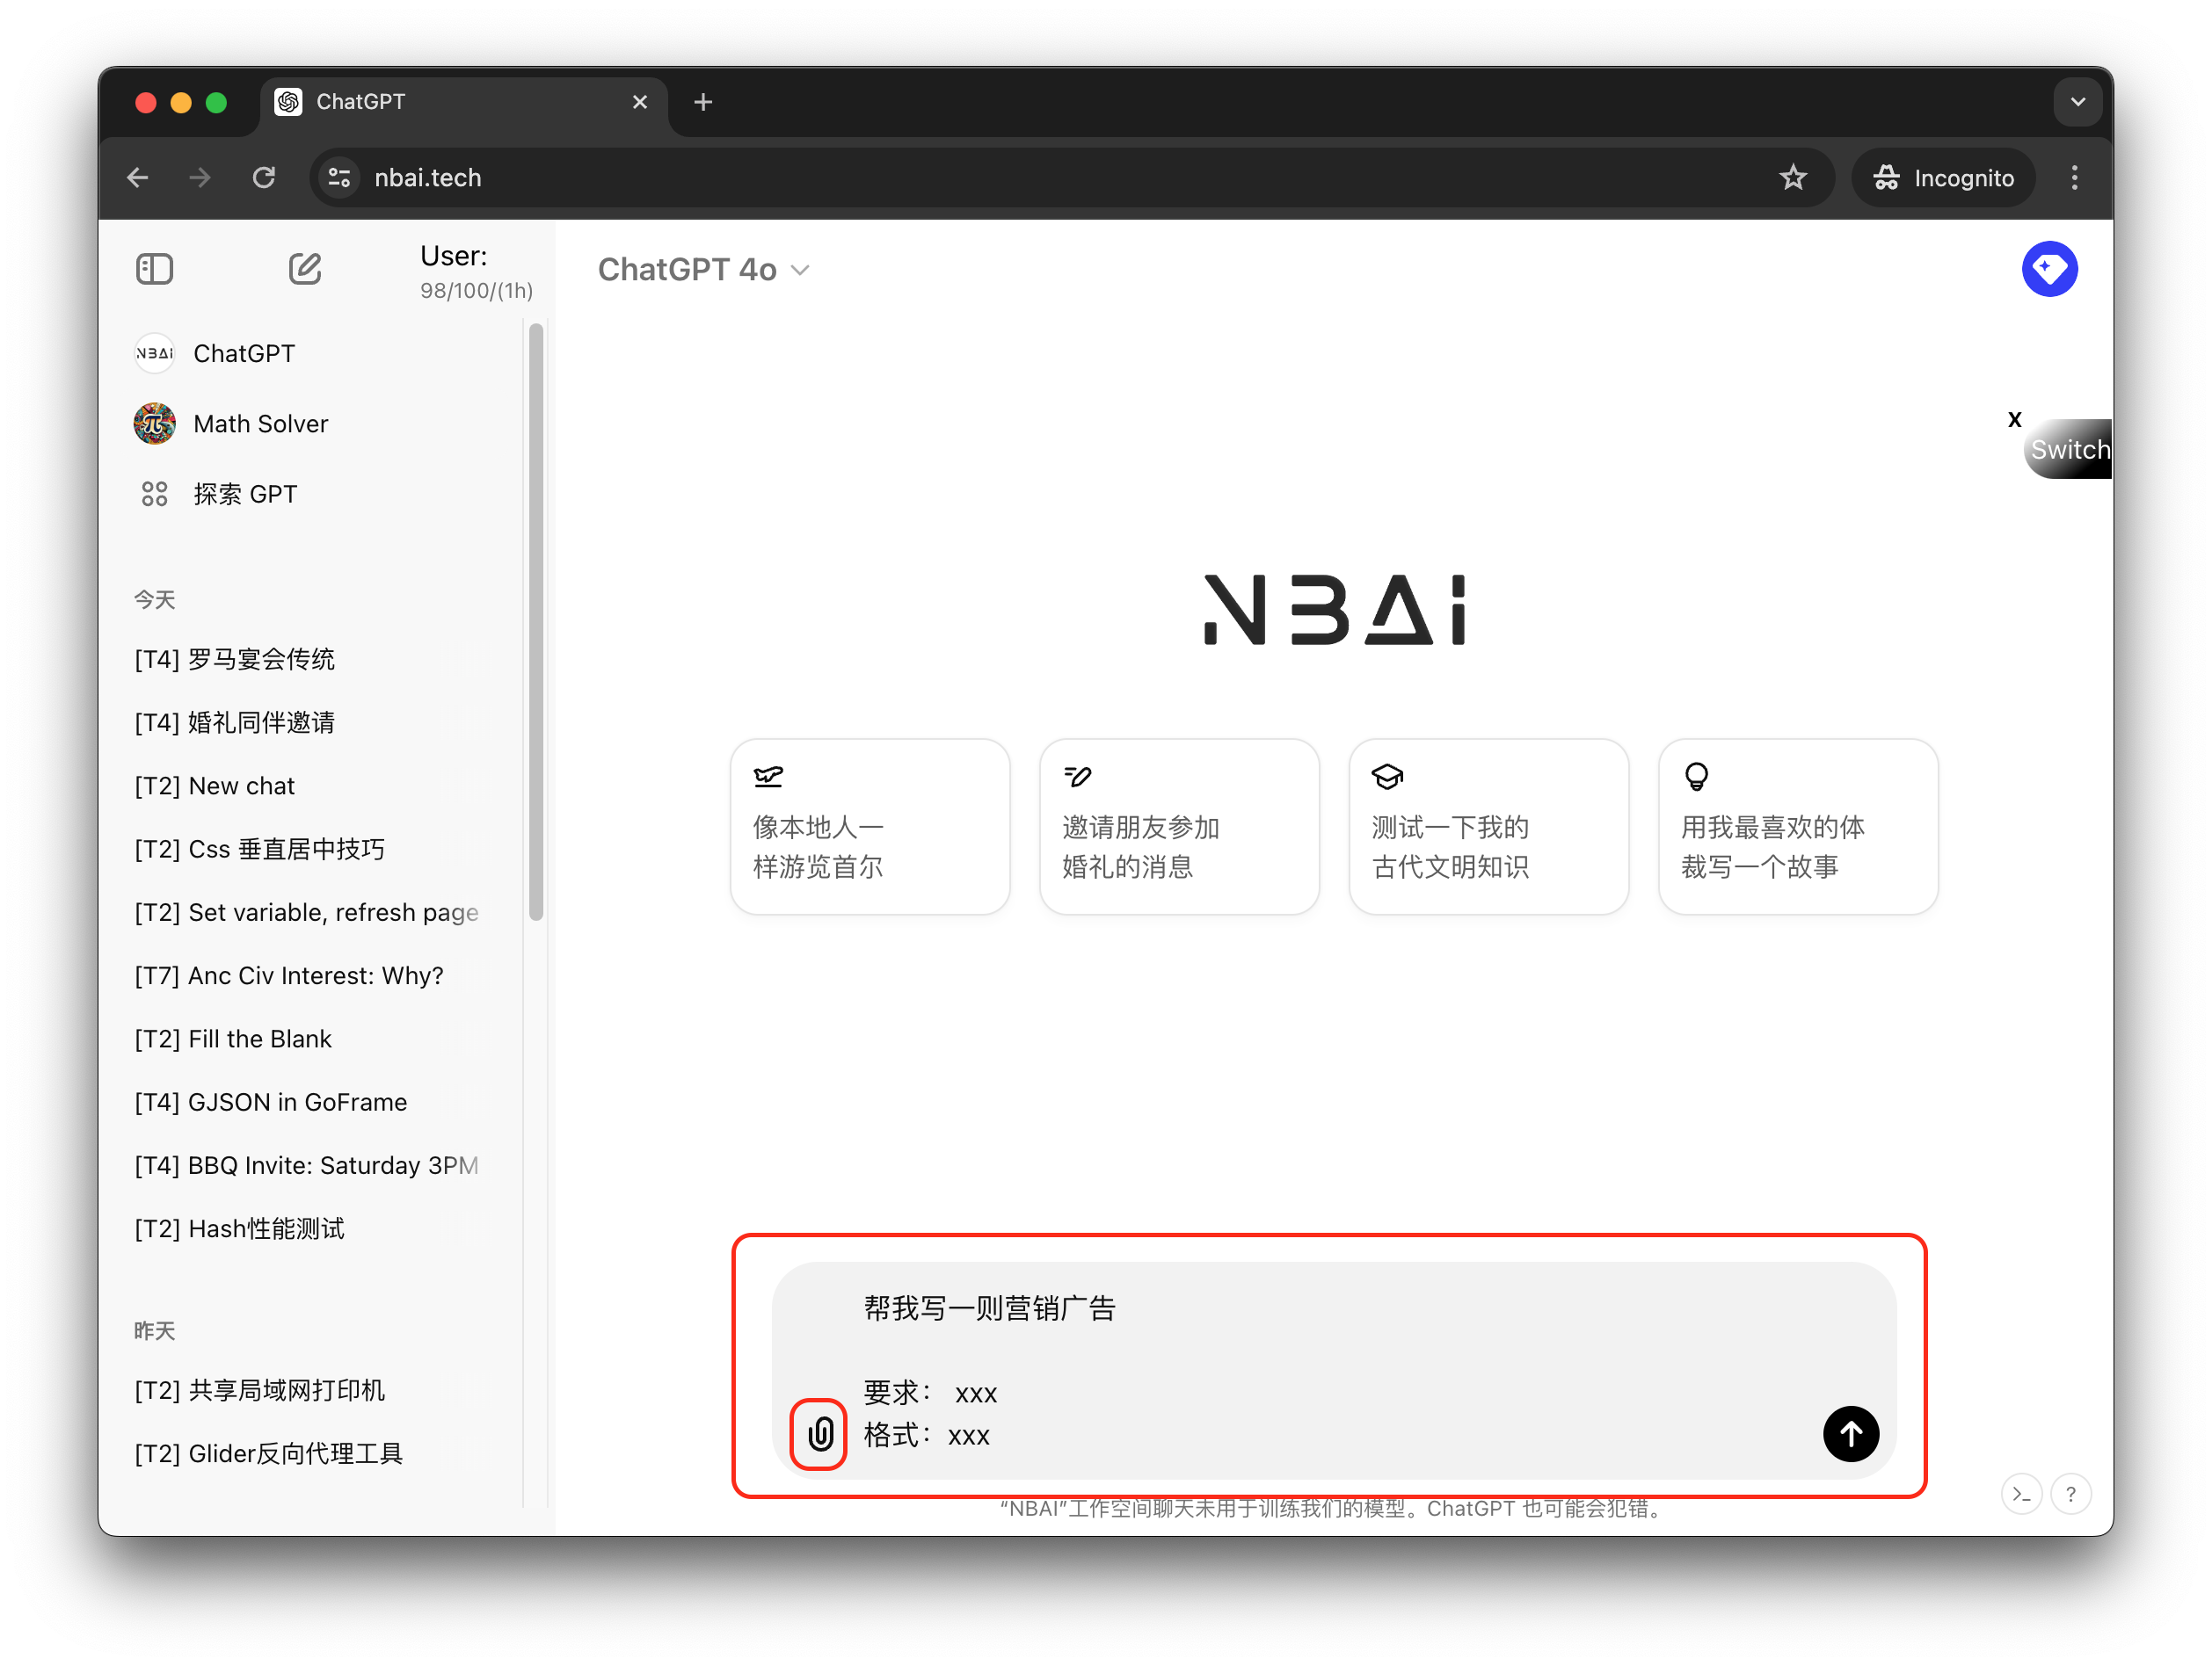Select the 用我最喜欢的体裁写一个故事 card

(1798, 827)
